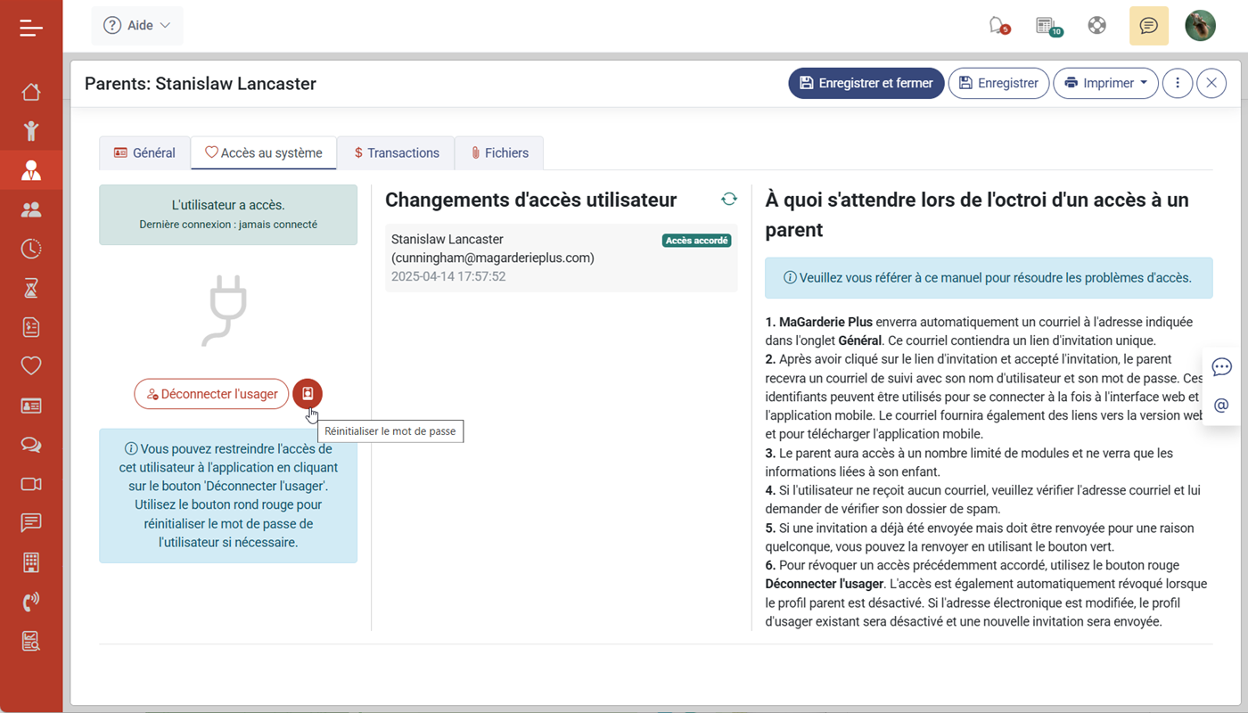Image resolution: width=1248 pixels, height=713 pixels.
Task: Click the Parents: Stanislaw Lancaster title
Action: (201, 84)
